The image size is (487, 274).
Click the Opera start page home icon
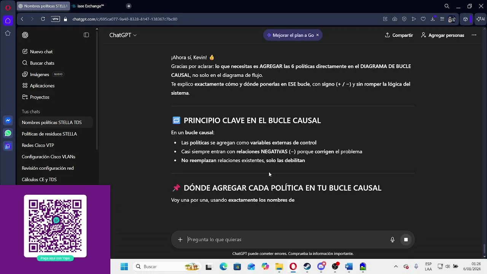click(8, 21)
